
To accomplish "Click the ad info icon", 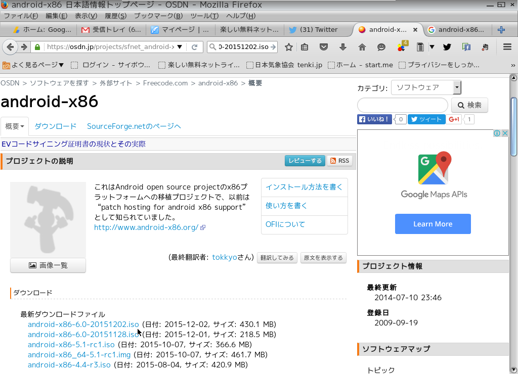I will pyautogui.click(x=497, y=133).
